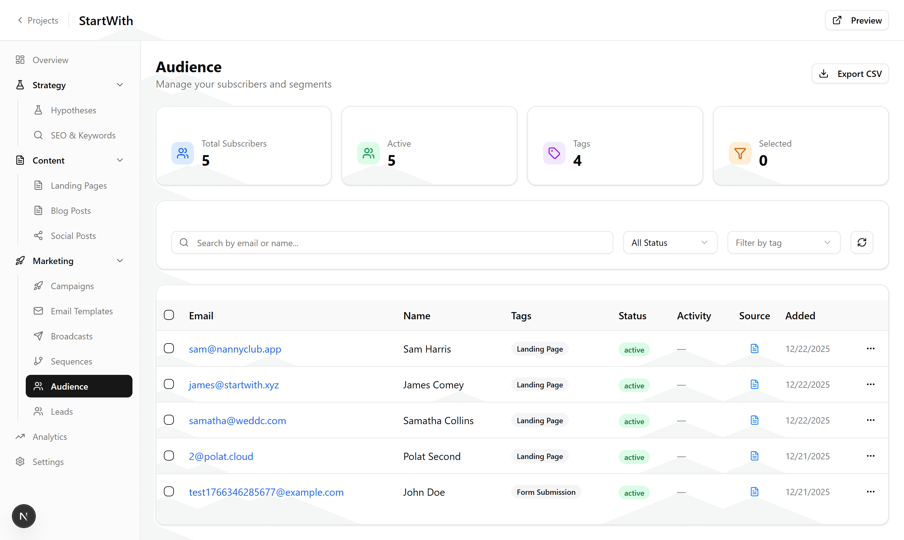The image size is (904, 540).
Task: Open the All Status dropdown
Action: (x=670, y=242)
